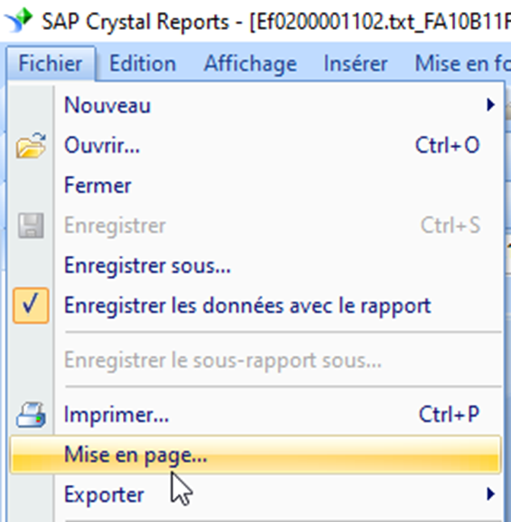Screen dimensions: 511x522
Task: Click the floppy disk icon beside Enregistrer
Action: (x=31, y=226)
